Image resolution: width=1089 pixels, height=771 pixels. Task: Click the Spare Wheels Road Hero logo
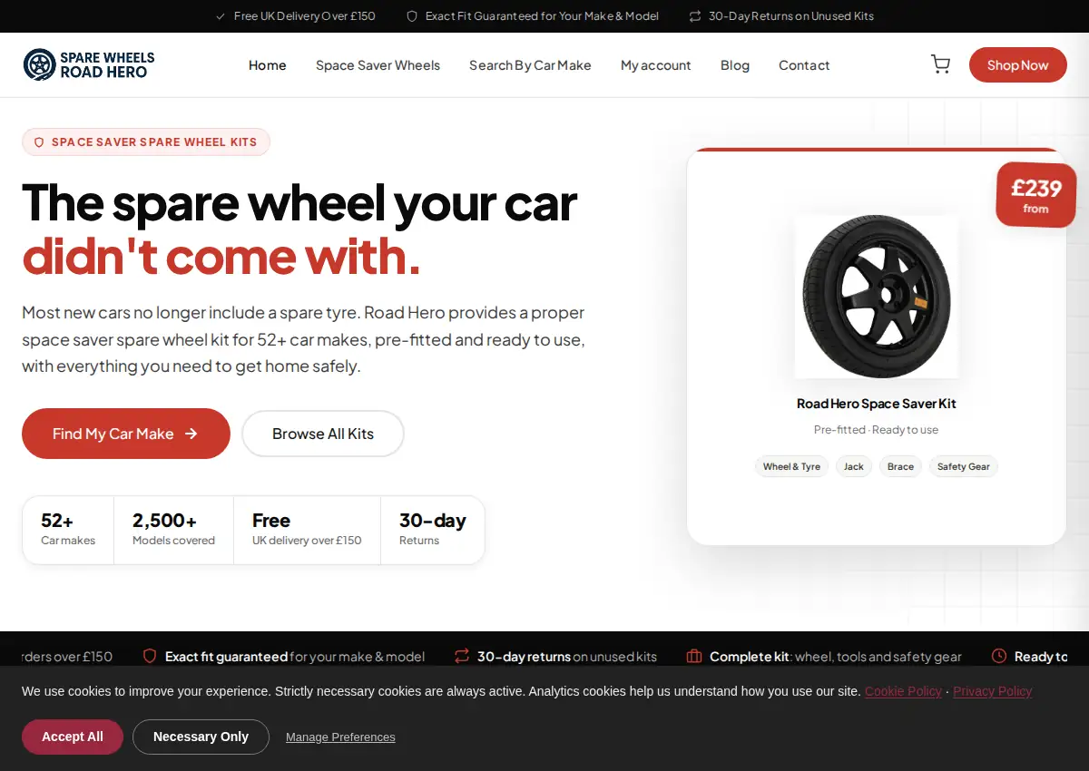89,64
